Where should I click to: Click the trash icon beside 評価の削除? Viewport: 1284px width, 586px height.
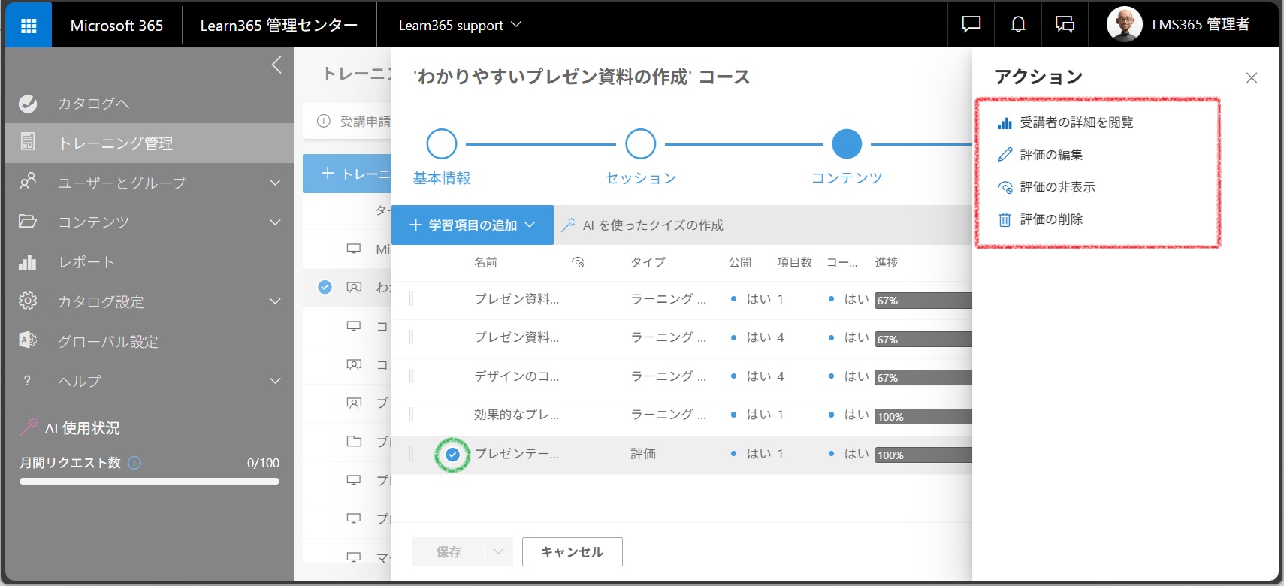point(1005,219)
